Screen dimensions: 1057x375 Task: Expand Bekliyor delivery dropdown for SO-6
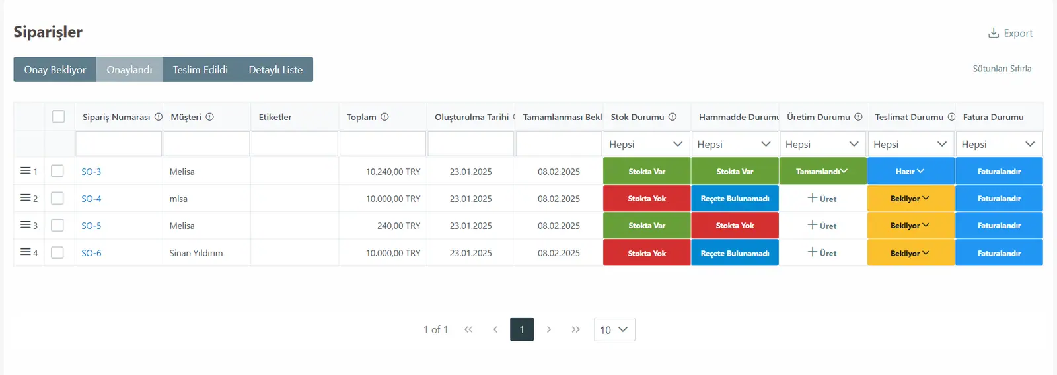coord(911,252)
